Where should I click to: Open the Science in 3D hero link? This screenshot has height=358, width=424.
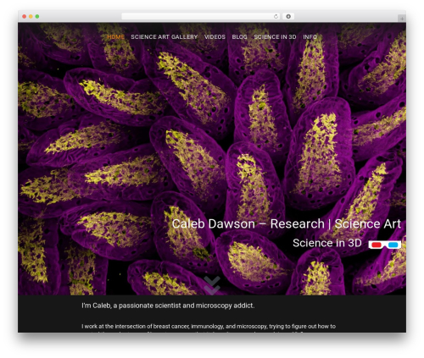coord(327,243)
